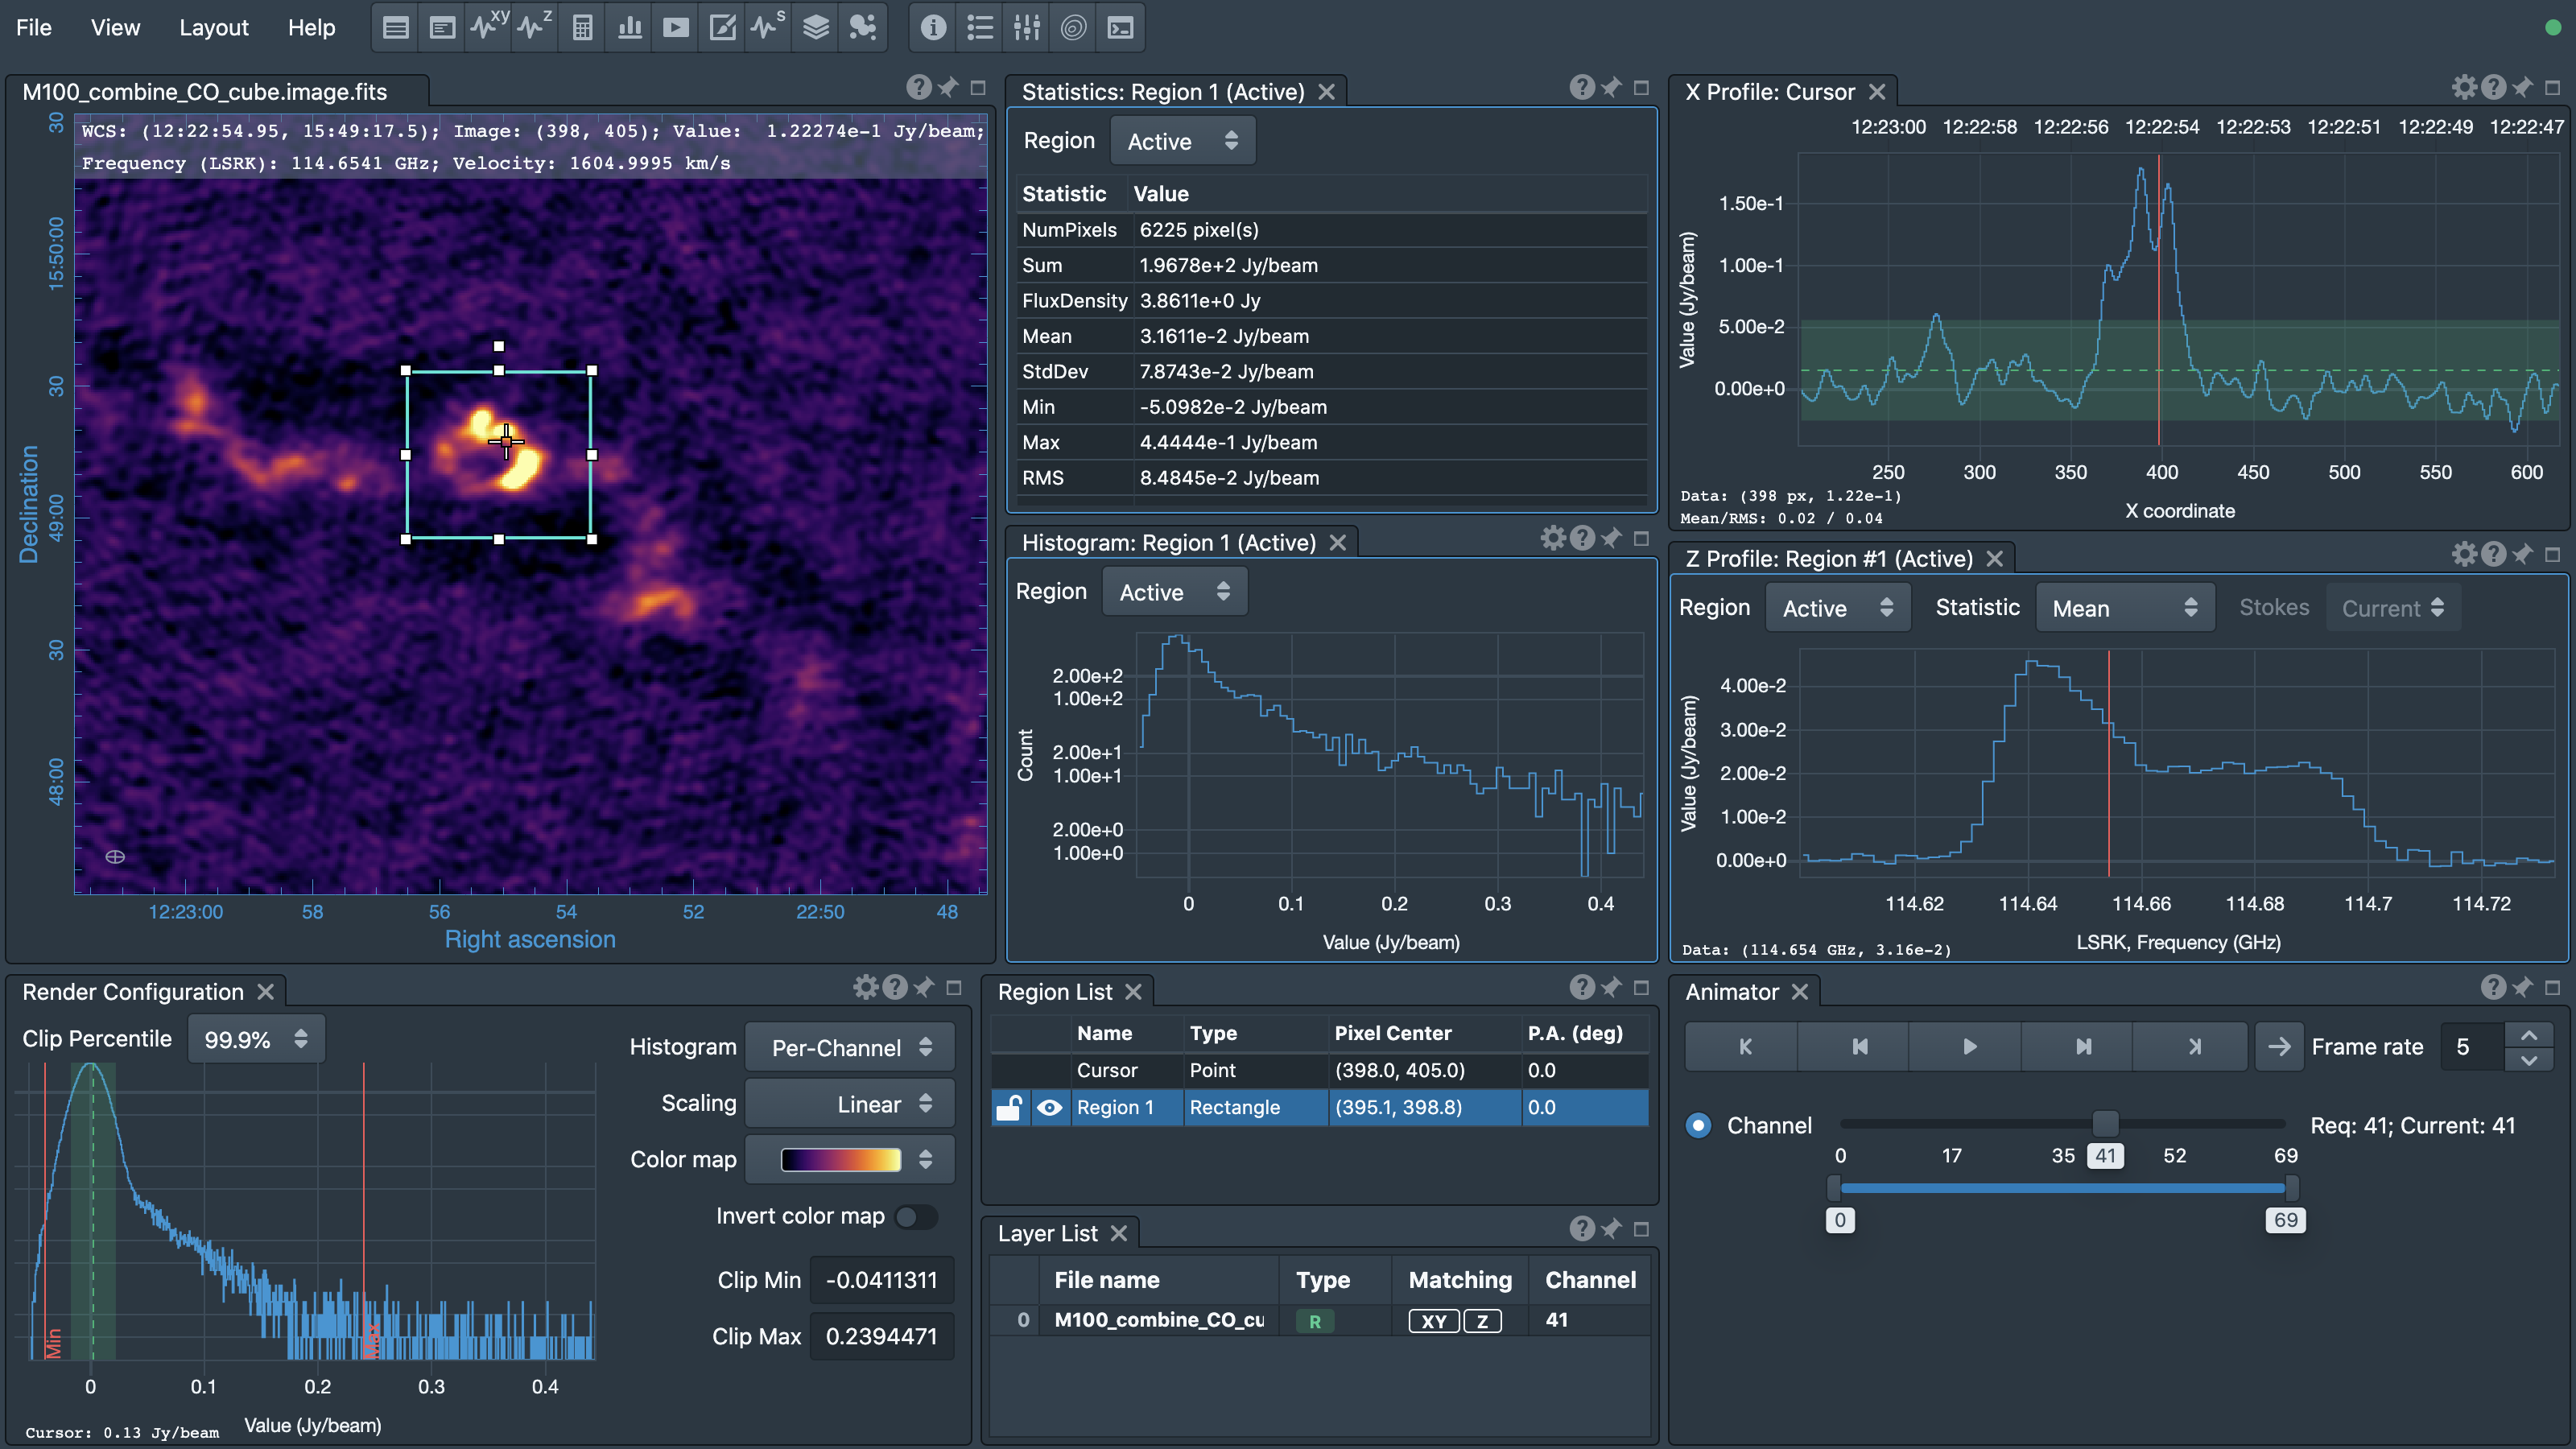Open the Catalog scatter widget icon
This screenshot has width=2576, height=1449.
[862, 28]
